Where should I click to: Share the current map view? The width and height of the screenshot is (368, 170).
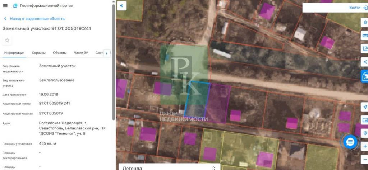(x=365, y=62)
